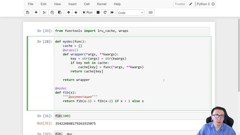The width and height of the screenshot is (240, 135).
Task: Open the Kernel menu
Action: 102,4
